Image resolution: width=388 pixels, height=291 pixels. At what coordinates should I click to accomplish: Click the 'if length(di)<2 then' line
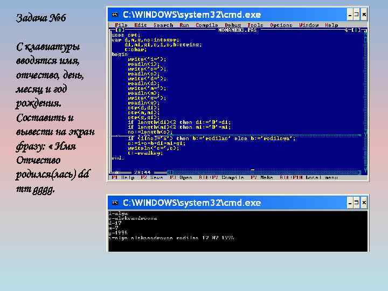(x=179, y=122)
